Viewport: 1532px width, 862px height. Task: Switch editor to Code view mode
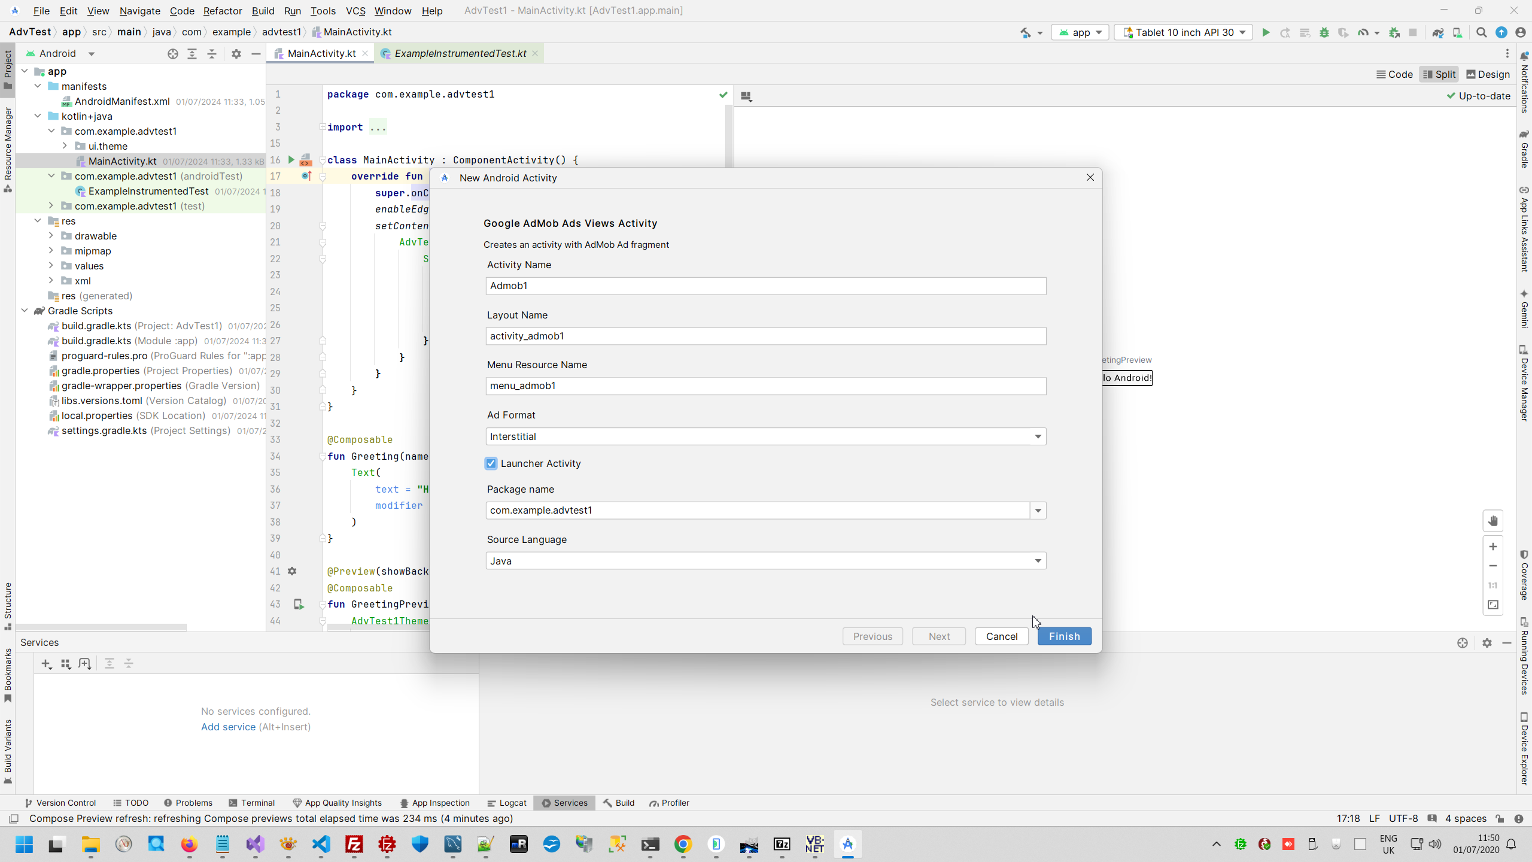point(1394,74)
